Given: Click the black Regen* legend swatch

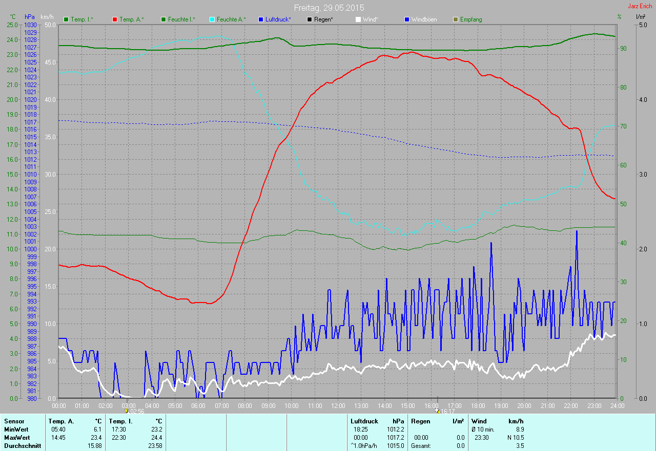Looking at the screenshot, I should coord(310,19).
